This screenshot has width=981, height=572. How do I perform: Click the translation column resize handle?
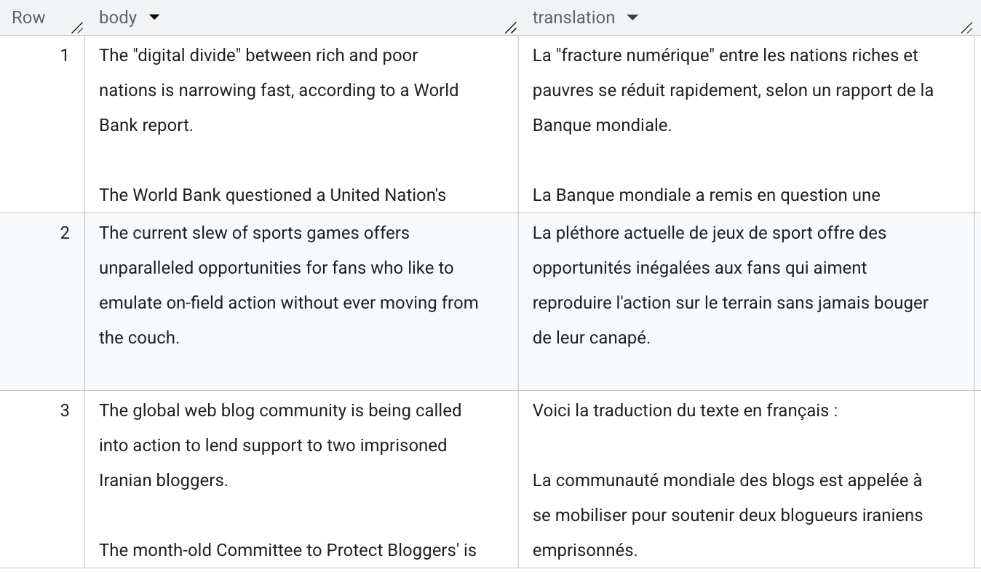pyautogui.click(x=966, y=28)
